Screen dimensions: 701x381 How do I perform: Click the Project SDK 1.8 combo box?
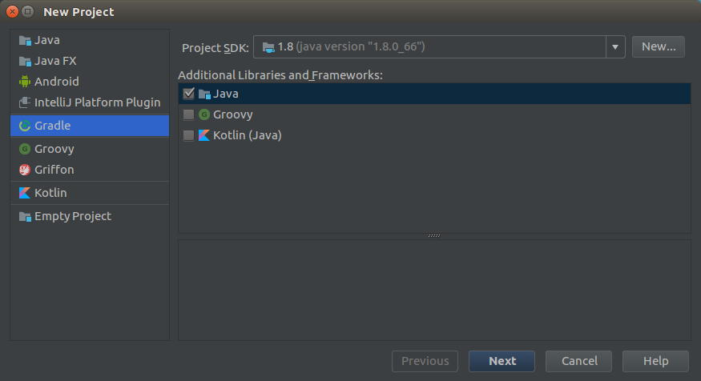click(x=439, y=47)
